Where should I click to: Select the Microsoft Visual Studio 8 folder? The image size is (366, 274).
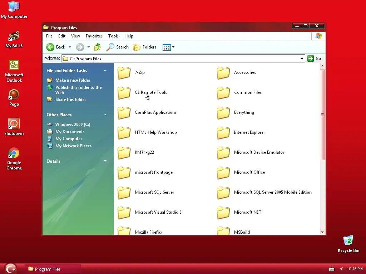click(124, 213)
